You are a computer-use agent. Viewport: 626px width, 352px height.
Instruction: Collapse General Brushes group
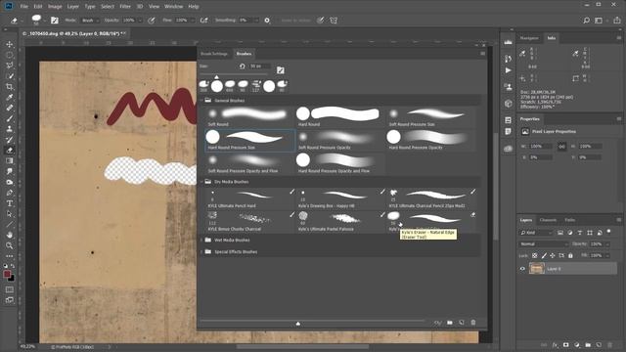[x=201, y=100]
